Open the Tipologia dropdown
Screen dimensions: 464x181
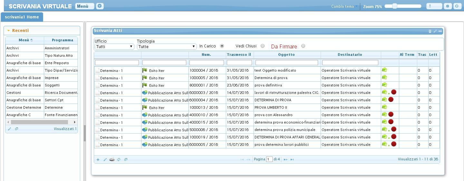pos(167,46)
